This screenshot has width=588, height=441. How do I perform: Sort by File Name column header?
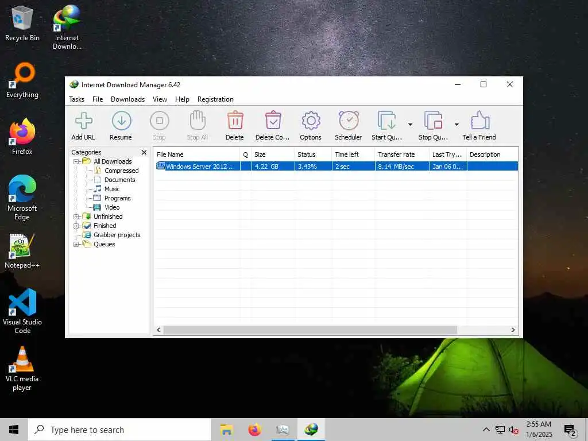click(x=196, y=154)
